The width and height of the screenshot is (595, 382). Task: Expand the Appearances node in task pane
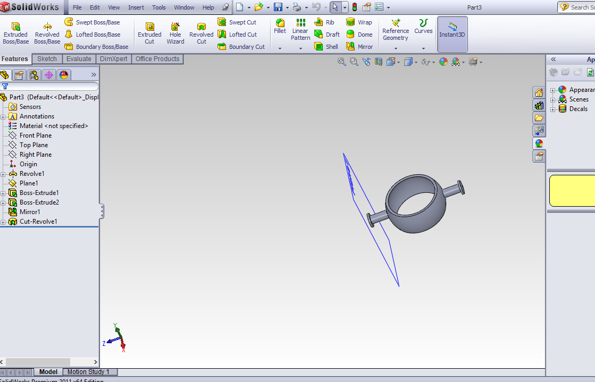[553, 90]
